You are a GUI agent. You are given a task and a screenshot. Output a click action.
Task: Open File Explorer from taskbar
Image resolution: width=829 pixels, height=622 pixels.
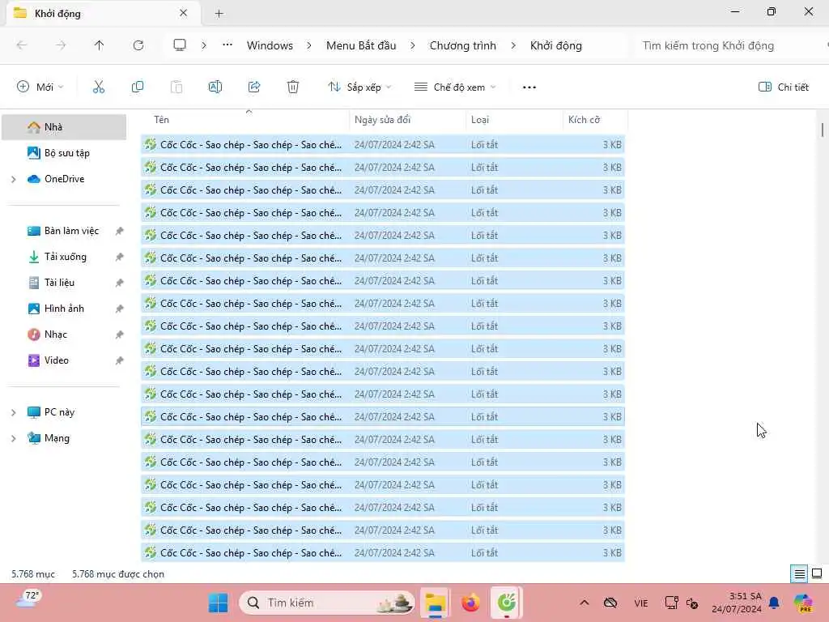pos(435,603)
